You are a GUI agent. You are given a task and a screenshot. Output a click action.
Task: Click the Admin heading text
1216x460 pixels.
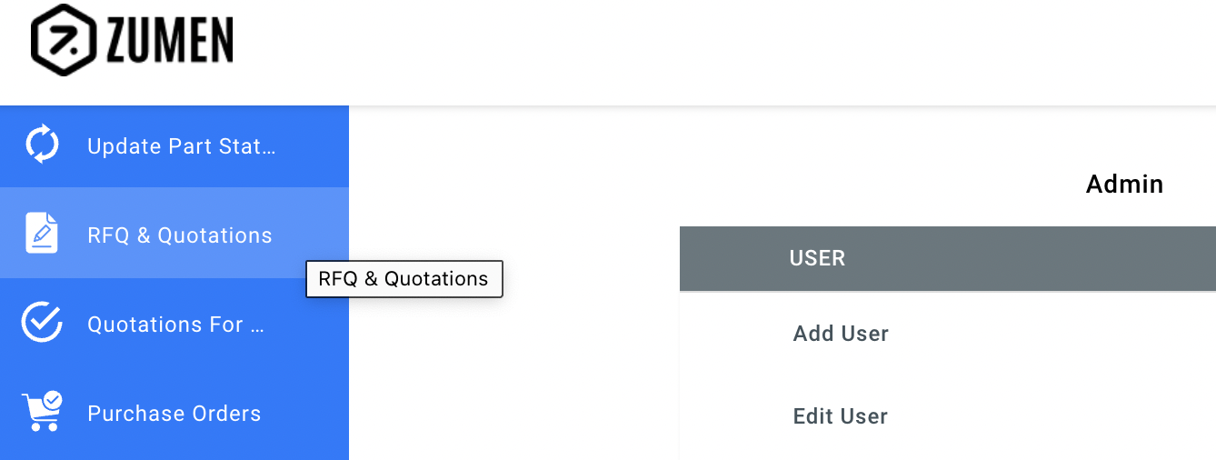[1124, 185]
